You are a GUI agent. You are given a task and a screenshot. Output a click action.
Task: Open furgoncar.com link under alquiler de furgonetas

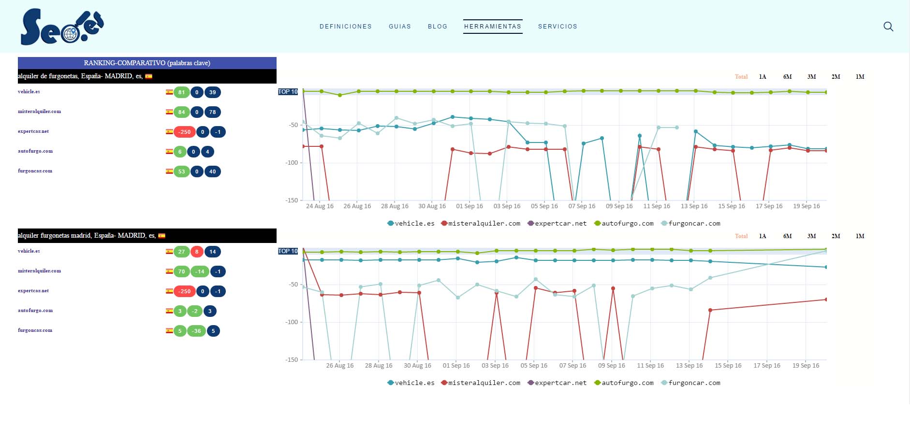(35, 171)
